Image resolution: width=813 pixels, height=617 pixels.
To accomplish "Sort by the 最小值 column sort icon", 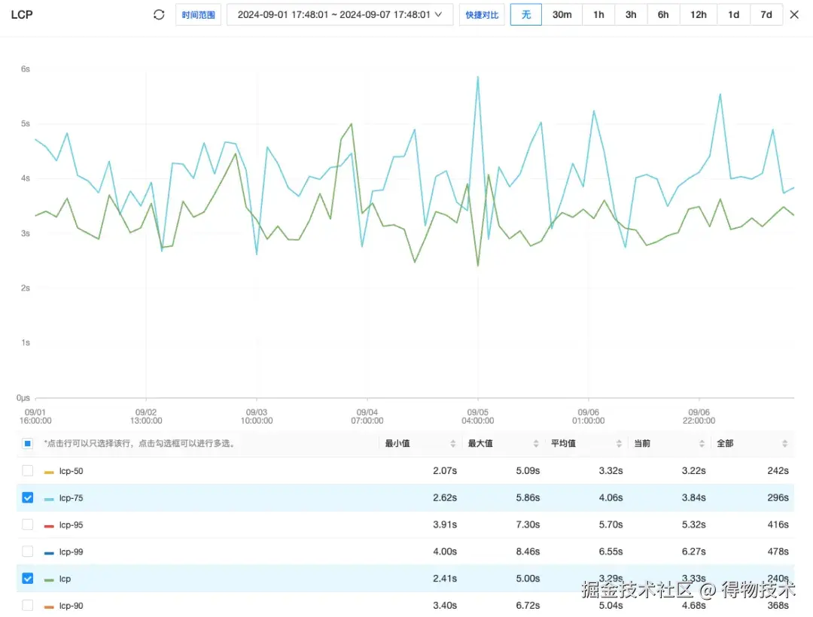I will (453, 444).
